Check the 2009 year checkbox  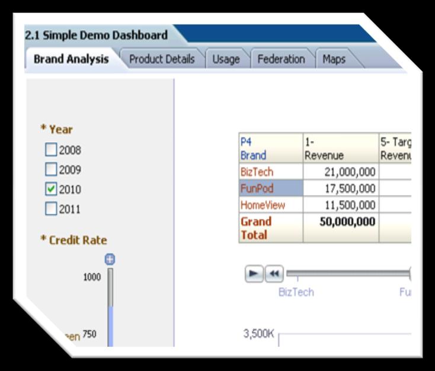coord(51,169)
